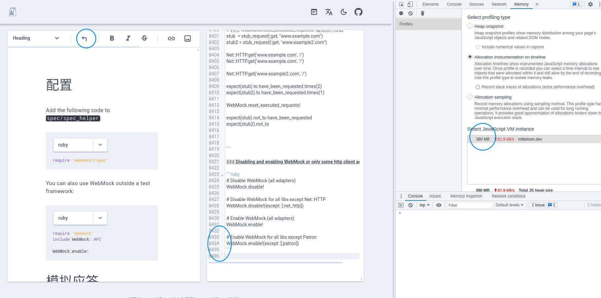Select the insert image icon
601x298 pixels.
point(187,38)
